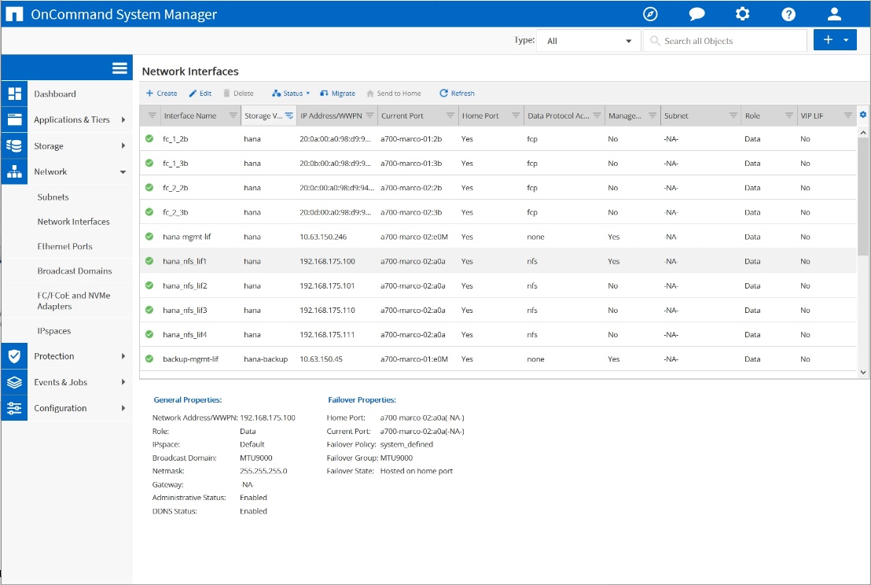The width and height of the screenshot is (871, 585).
Task: Open the compass guide icon in header
Action: coord(650,14)
